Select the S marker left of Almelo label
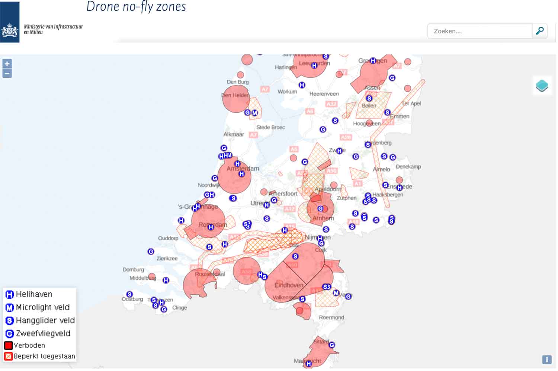Image resolution: width=558 pixels, height=371 pixels. 384,156
